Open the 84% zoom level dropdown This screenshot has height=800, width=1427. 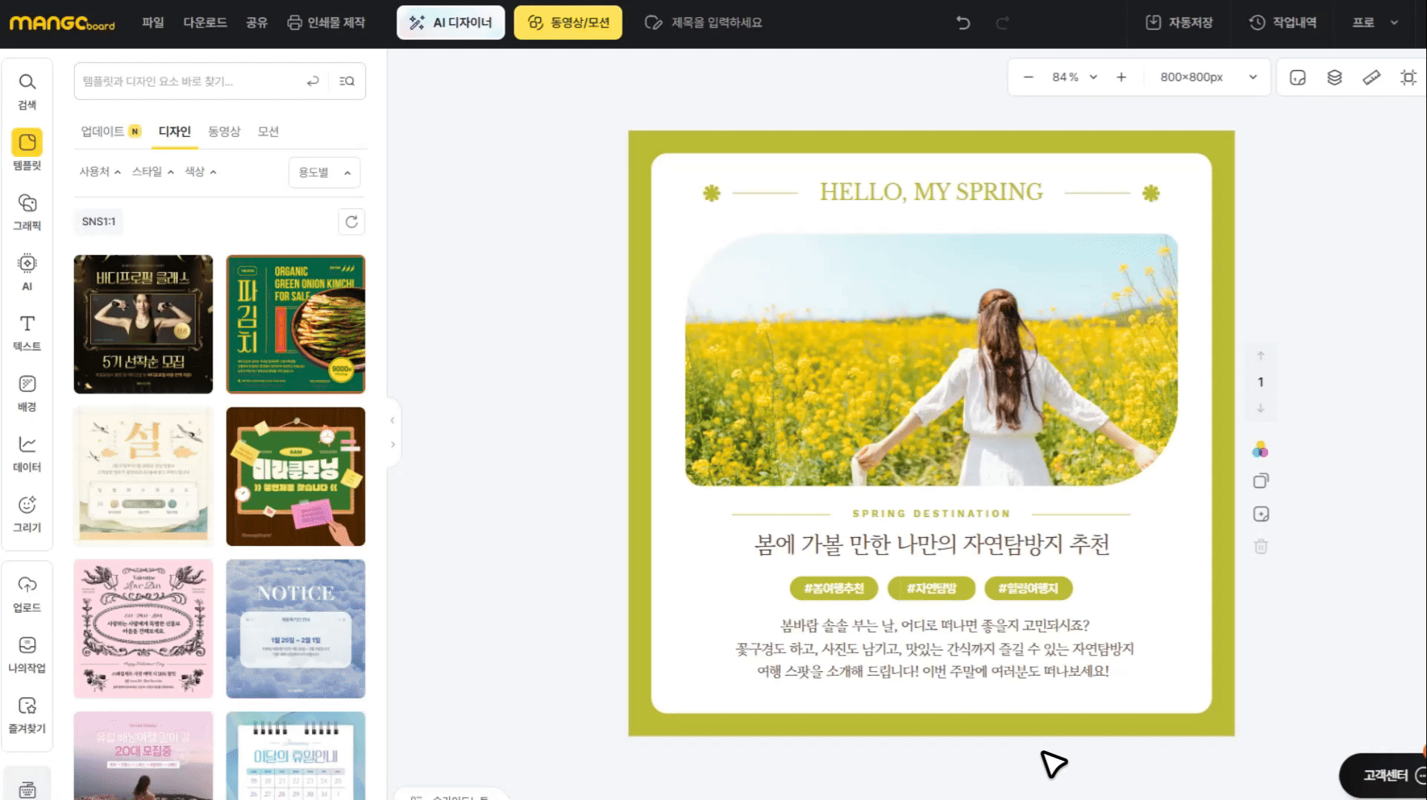pyautogui.click(x=1074, y=77)
